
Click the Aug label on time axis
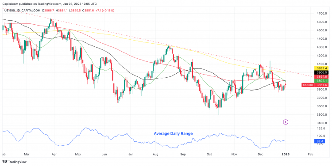[x=156, y=154]
